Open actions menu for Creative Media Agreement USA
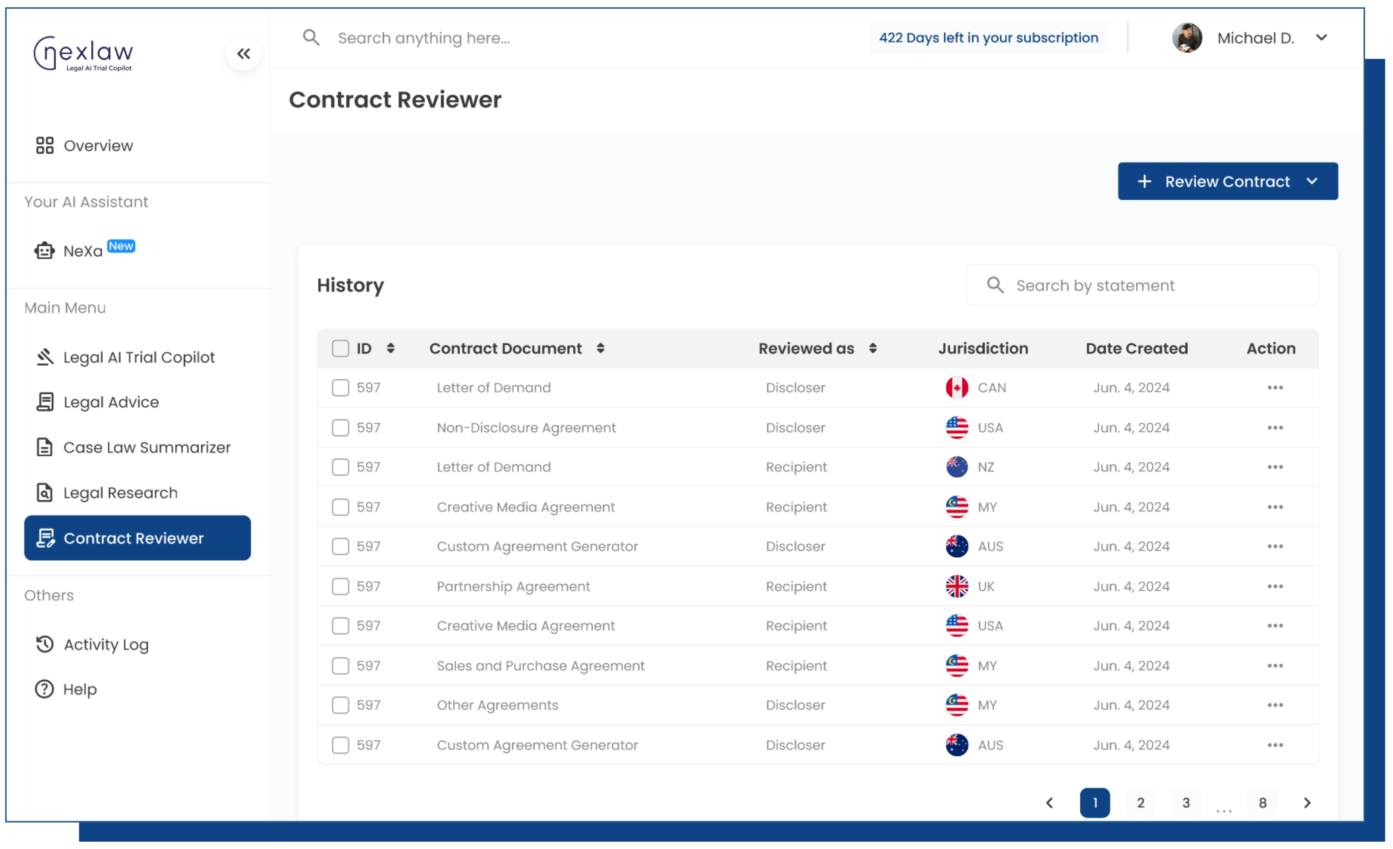The width and height of the screenshot is (1393, 849). pos(1275,626)
